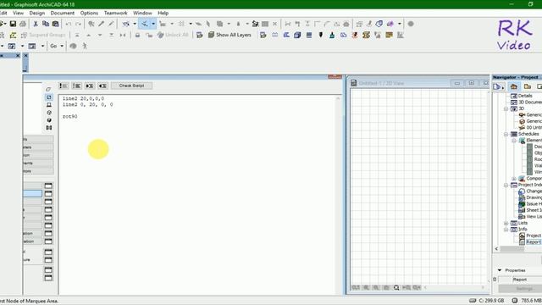Collapse the 3D node in Navigator
Screen dimensions: 542x305
click(506, 108)
